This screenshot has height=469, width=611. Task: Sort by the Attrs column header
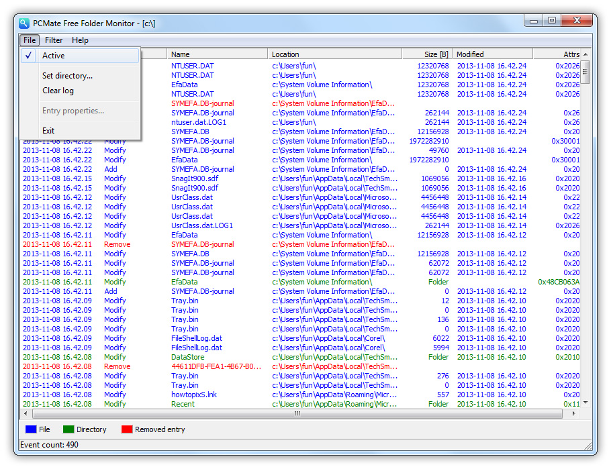557,54
